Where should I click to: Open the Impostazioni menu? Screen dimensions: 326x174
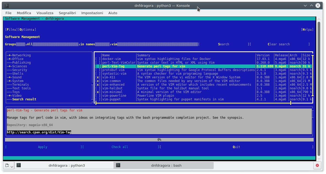tap(92, 13)
